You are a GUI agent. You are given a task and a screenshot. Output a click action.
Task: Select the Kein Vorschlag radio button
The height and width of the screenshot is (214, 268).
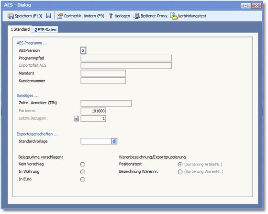pos(83,164)
